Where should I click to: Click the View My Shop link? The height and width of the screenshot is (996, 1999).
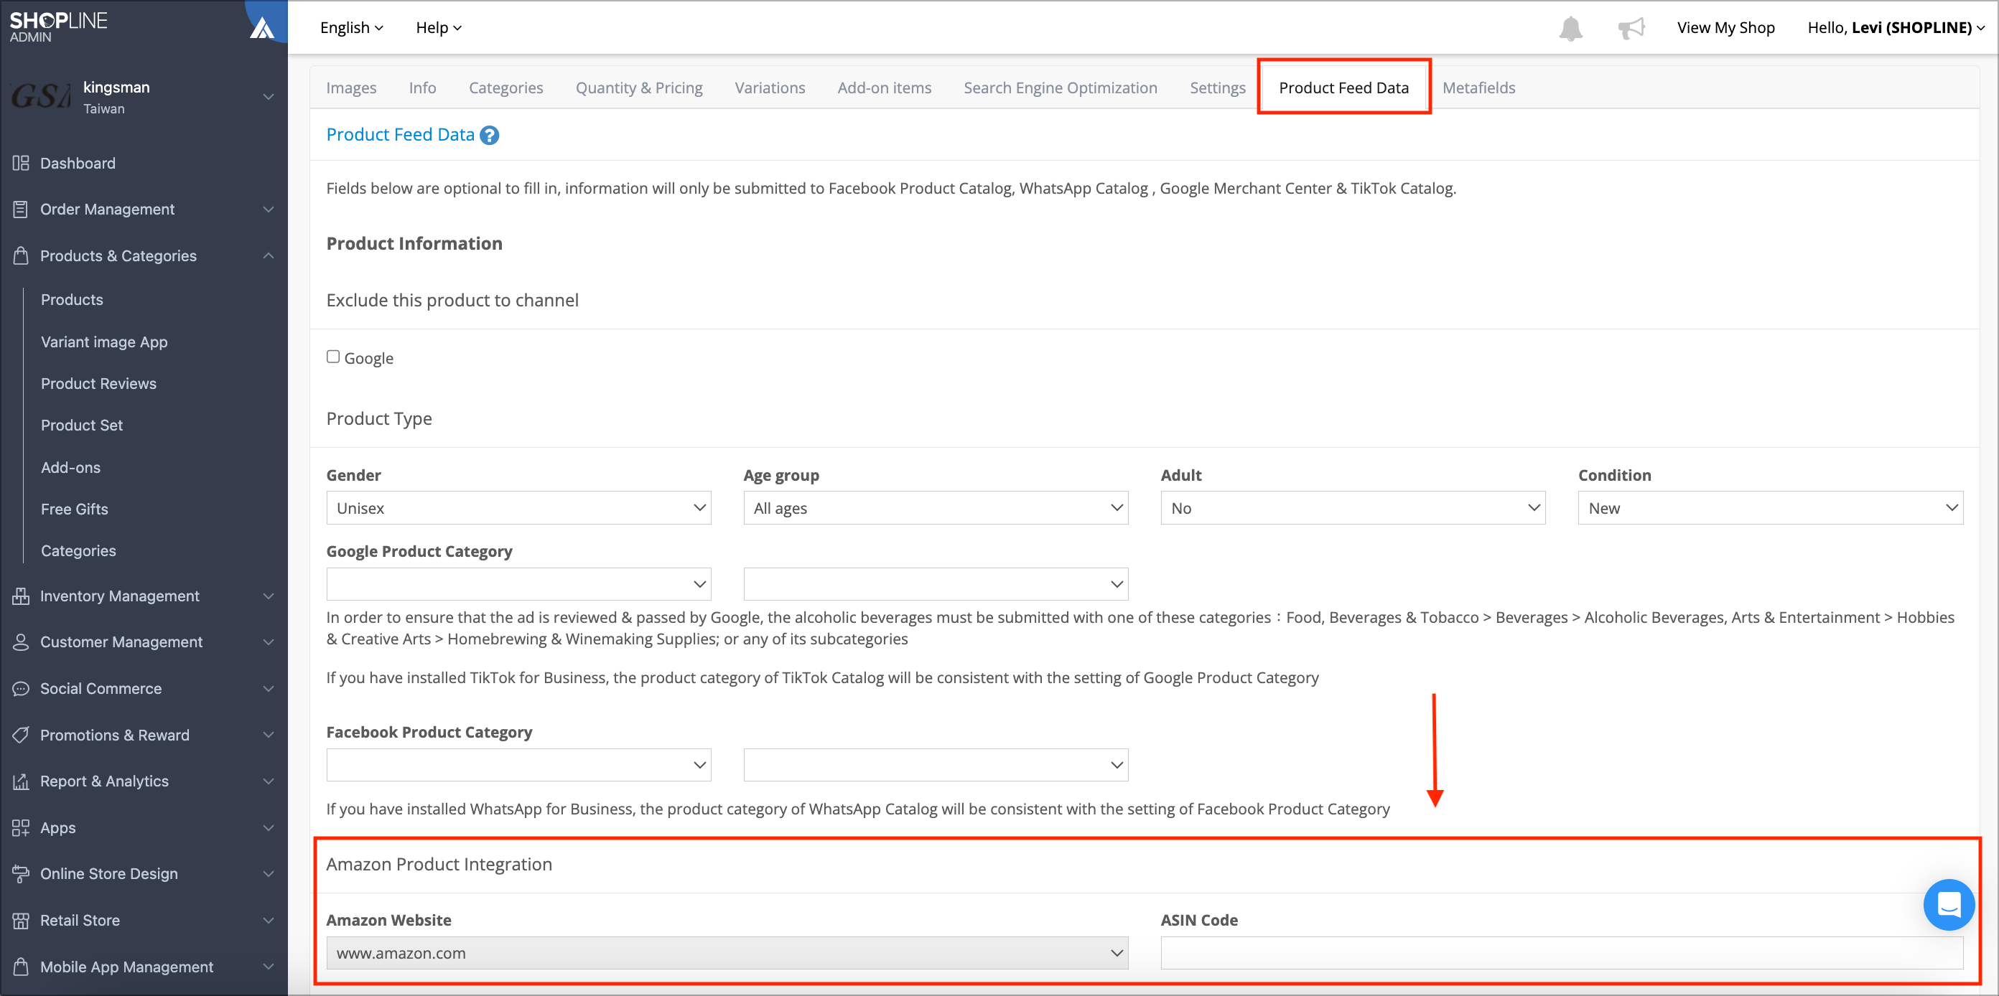point(1725,28)
